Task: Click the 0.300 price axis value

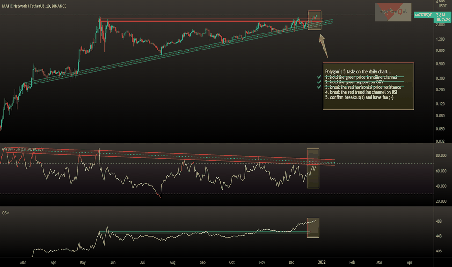Action: (x=440, y=78)
